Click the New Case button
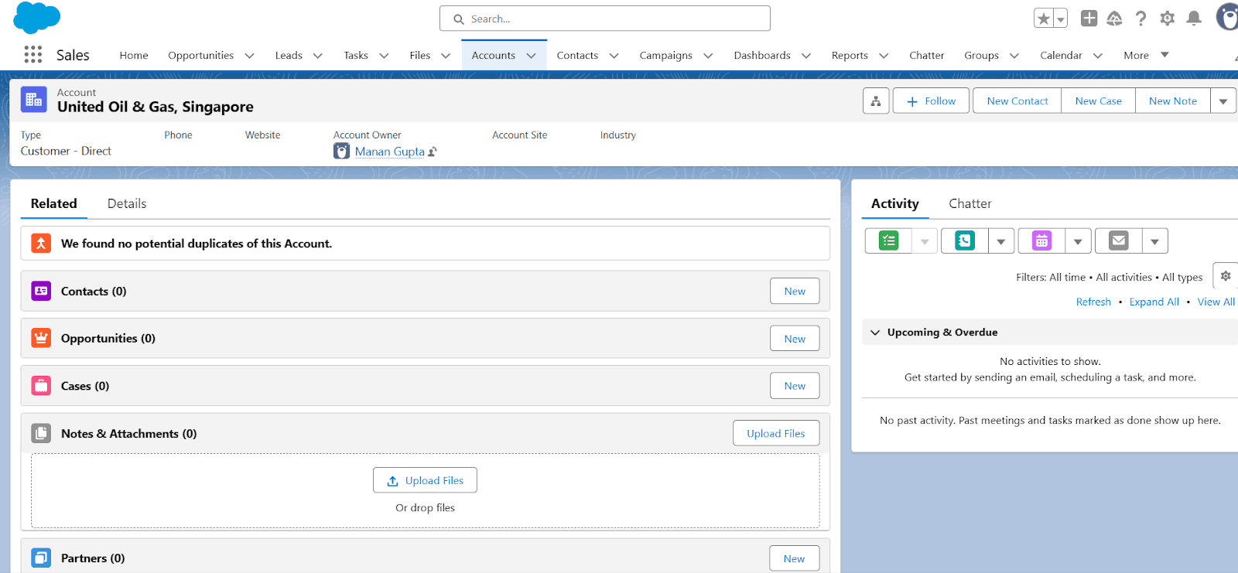The image size is (1238, 573). tap(1098, 101)
